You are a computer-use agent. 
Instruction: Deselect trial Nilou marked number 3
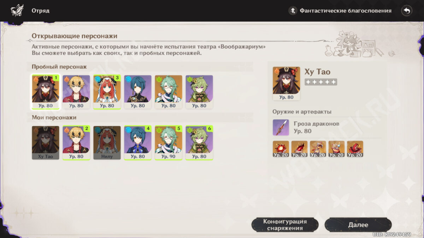pyautogui.click(x=107, y=92)
